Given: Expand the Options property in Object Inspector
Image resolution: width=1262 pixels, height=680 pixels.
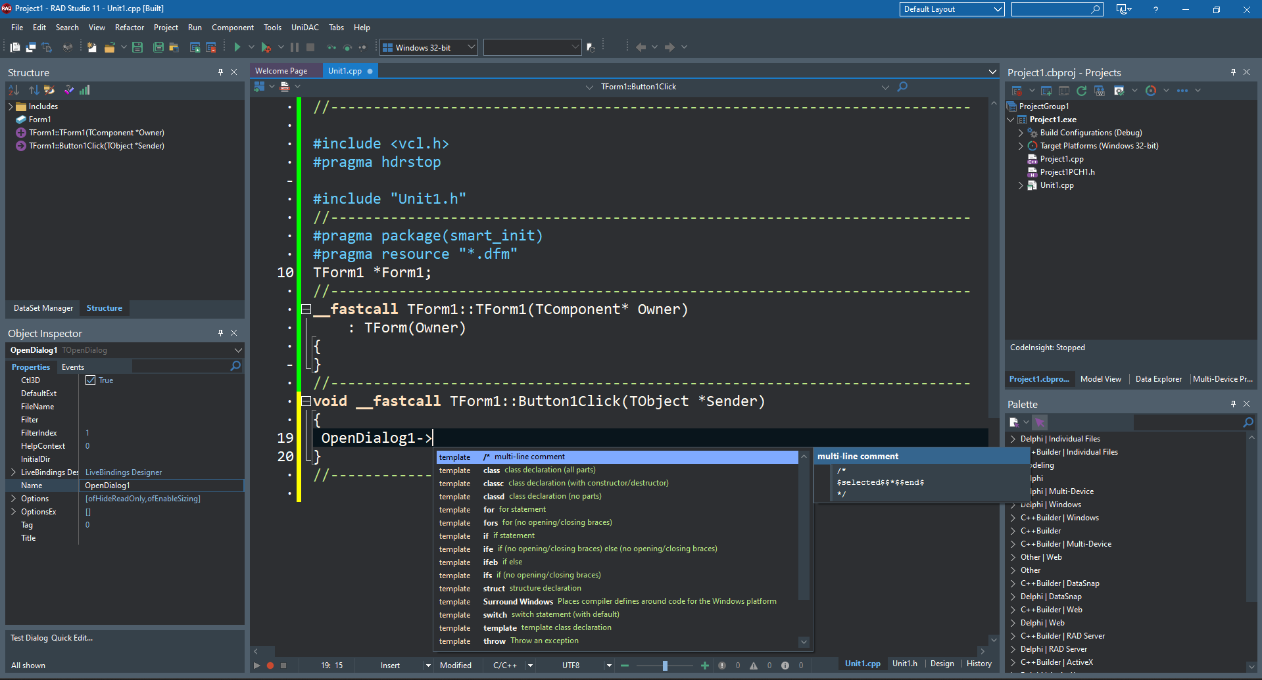Looking at the screenshot, I should click(x=14, y=499).
